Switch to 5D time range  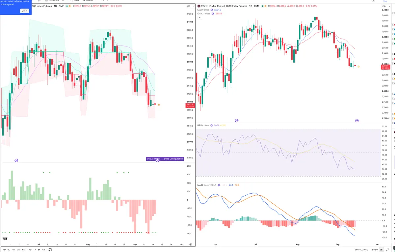(x=9, y=250)
